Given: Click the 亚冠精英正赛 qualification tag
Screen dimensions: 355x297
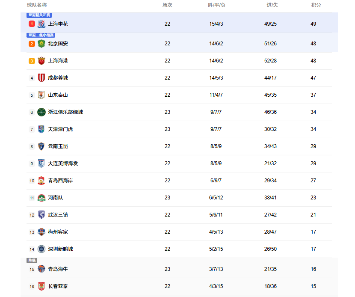Looking at the screenshot, I should point(39,15).
